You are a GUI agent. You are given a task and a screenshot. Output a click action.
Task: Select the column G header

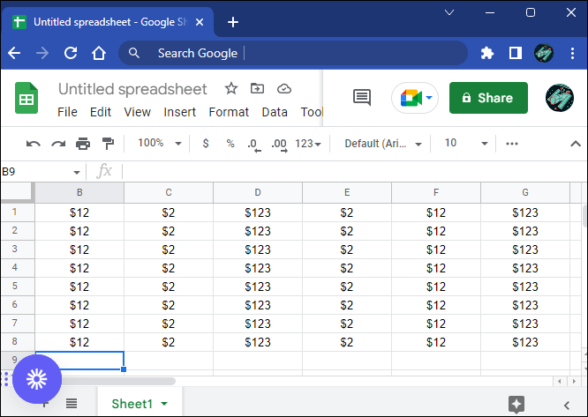coord(525,192)
